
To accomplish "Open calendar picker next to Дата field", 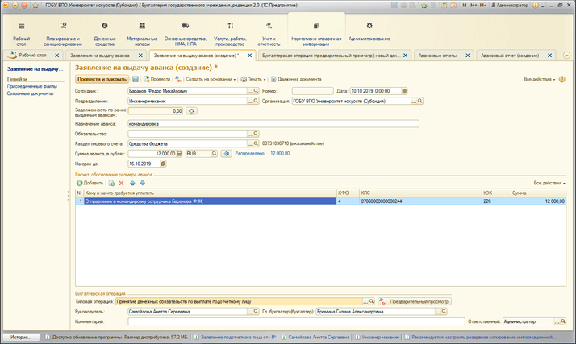I will pyautogui.click(x=404, y=91).
